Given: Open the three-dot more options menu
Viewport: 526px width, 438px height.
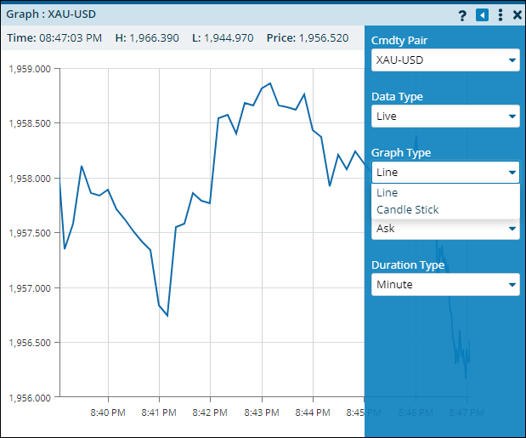Looking at the screenshot, I should click(x=501, y=14).
